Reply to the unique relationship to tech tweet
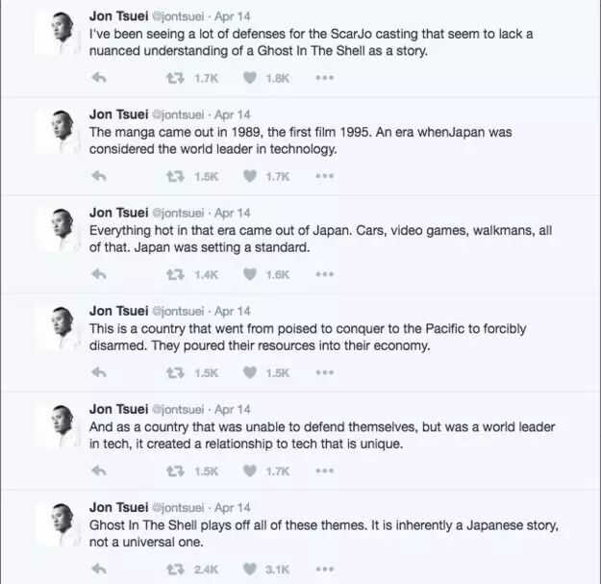 tap(98, 471)
